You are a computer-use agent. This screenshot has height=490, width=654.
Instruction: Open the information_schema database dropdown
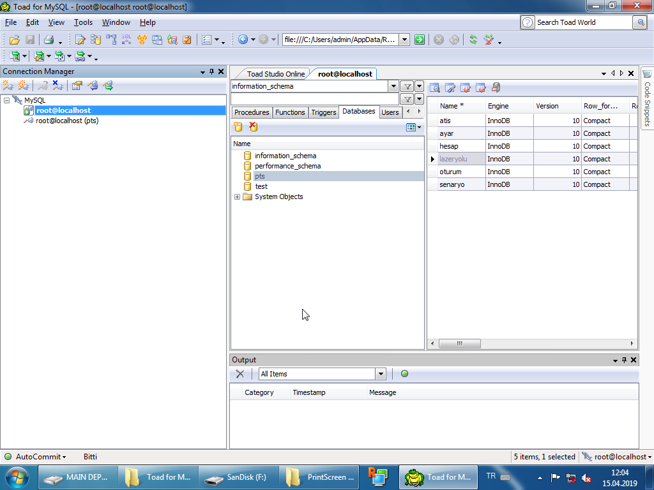click(x=393, y=86)
